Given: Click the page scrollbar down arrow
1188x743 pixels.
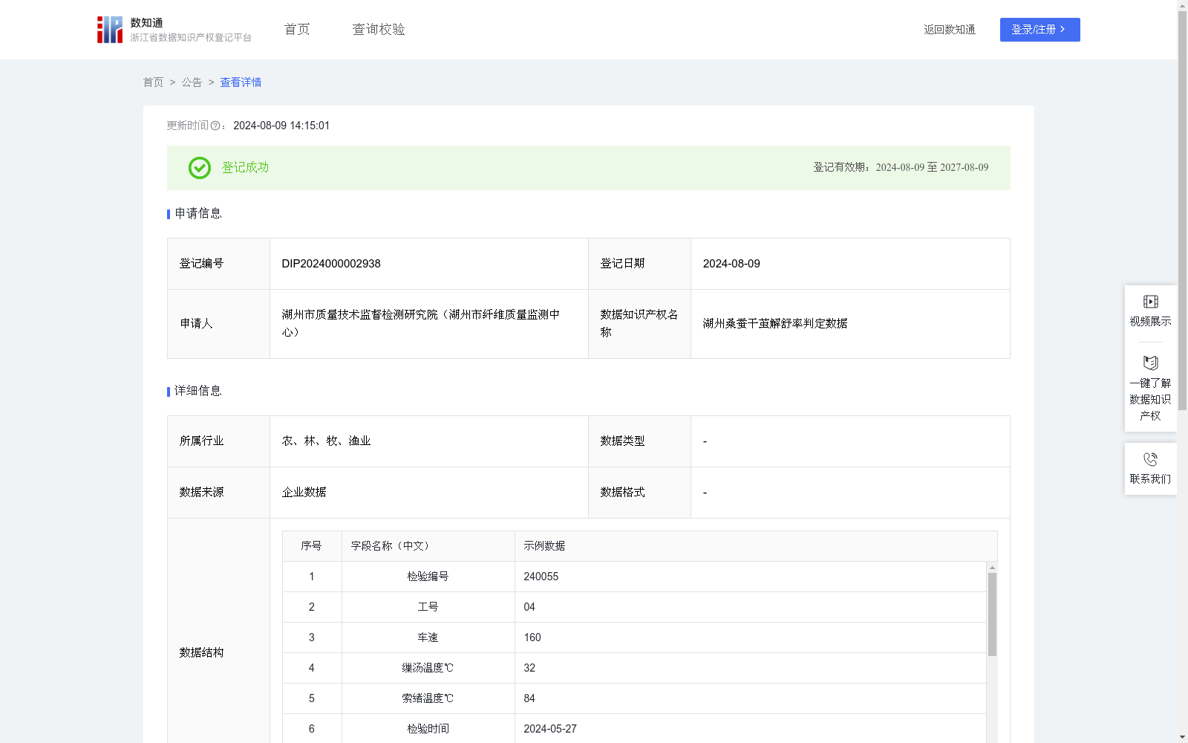Looking at the screenshot, I should (x=1182, y=737).
